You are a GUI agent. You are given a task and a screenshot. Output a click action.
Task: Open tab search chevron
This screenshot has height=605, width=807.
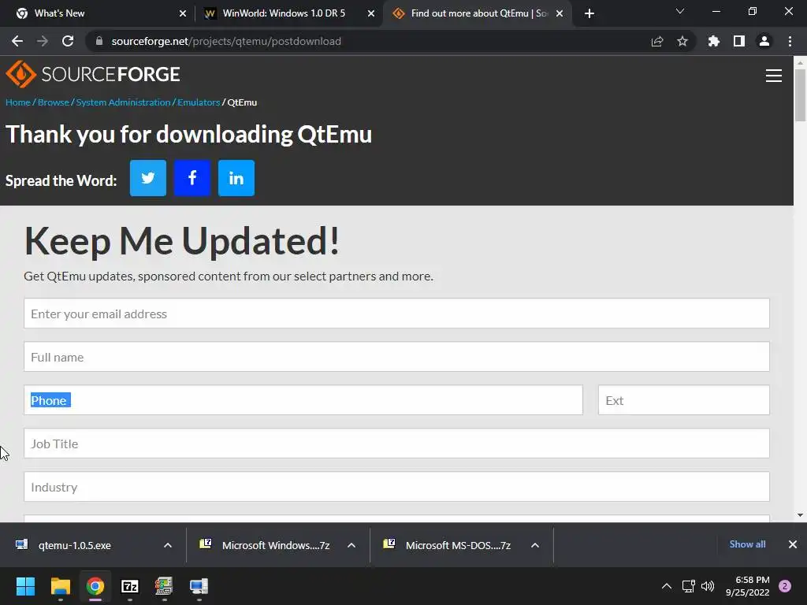[x=680, y=11]
